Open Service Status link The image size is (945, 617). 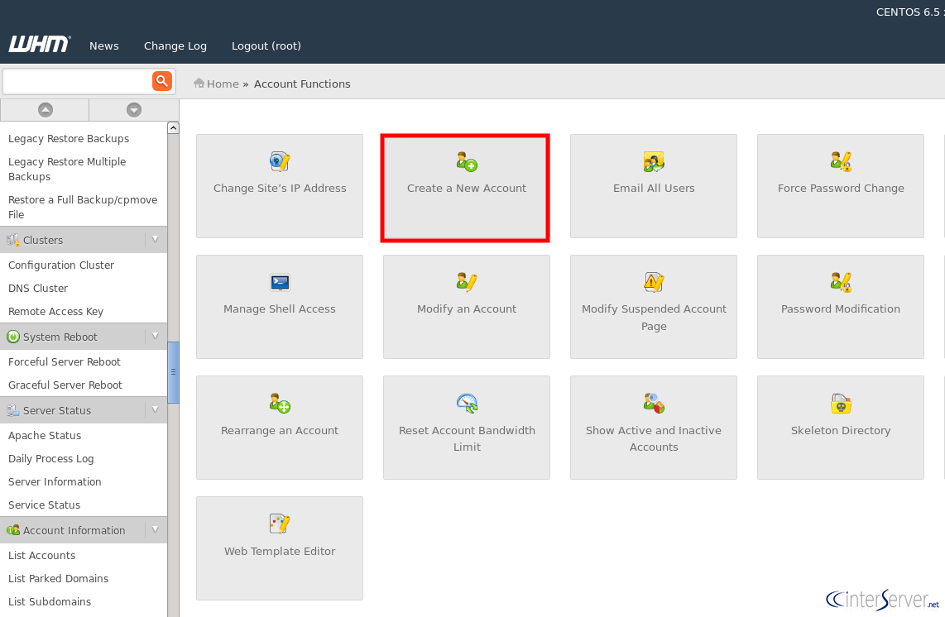44,505
